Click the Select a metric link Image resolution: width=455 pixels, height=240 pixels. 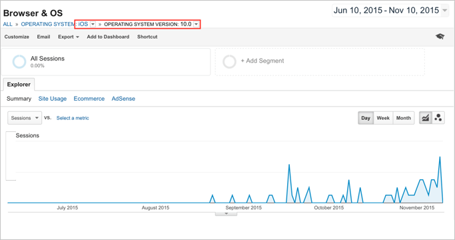coord(73,118)
